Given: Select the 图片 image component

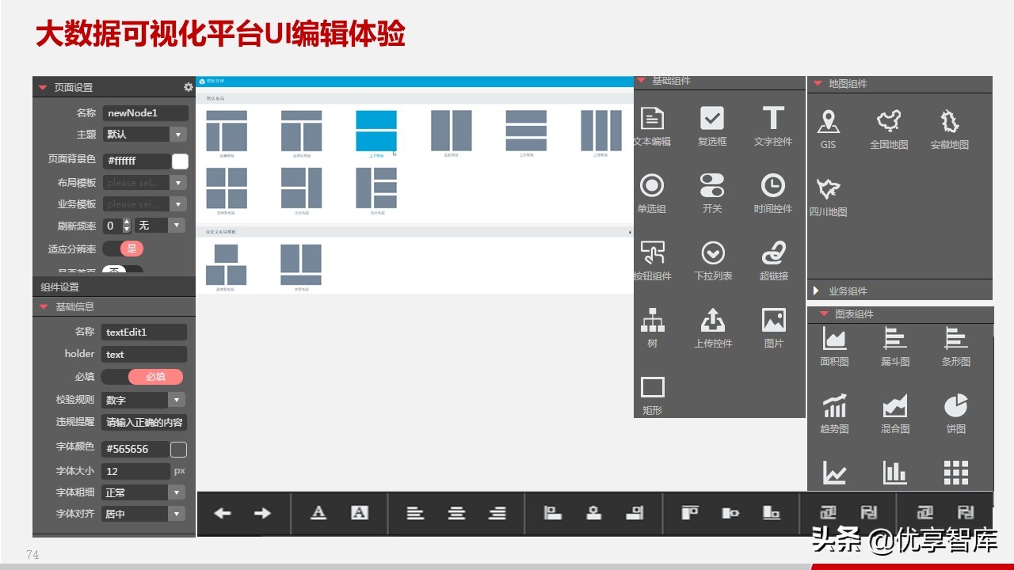Looking at the screenshot, I should (x=773, y=327).
